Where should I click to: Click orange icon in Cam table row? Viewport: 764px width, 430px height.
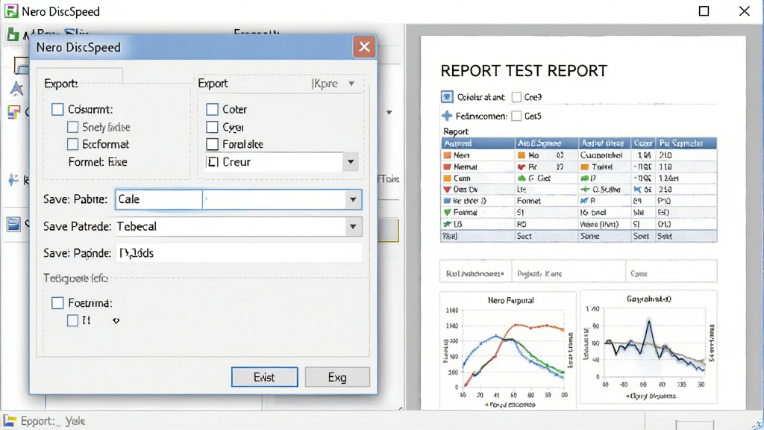[448, 178]
